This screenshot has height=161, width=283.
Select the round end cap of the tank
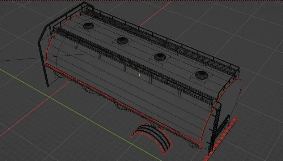(x=221, y=113)
